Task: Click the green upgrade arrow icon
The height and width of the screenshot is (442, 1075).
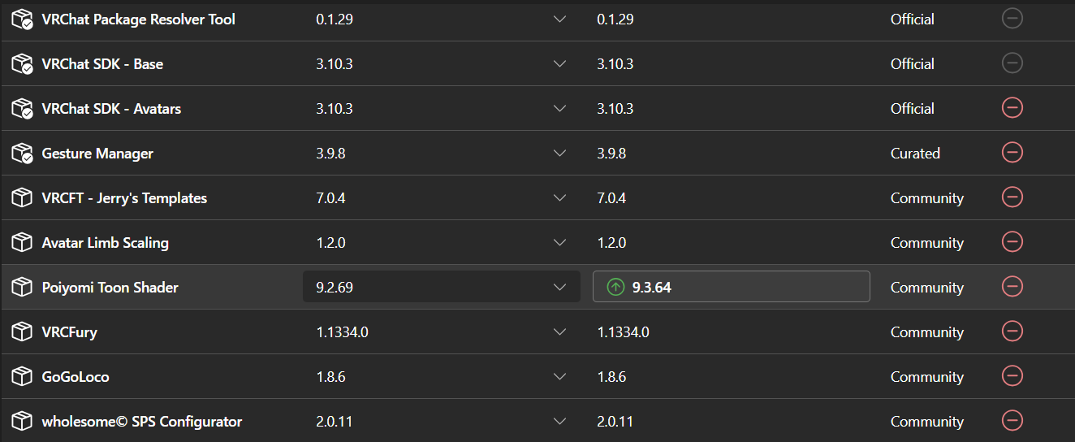Action: [x=615, y=287]
